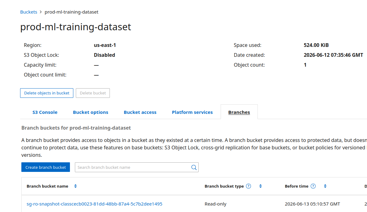Select the 524.00 KiB space used value
Screen dimensions: 367x212
point(316,45)
